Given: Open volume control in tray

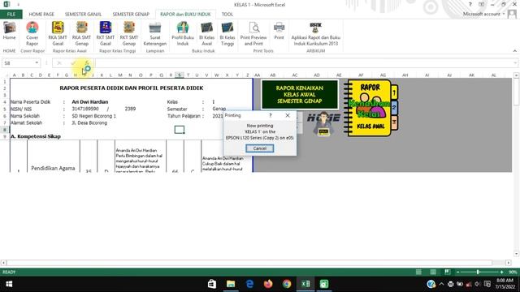Looking at the screenshot, I should tap(478, 284).
